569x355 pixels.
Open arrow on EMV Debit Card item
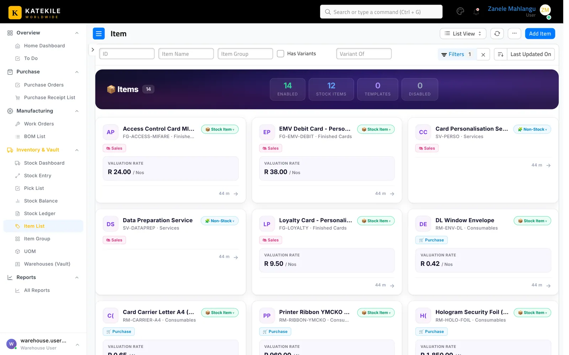[x=392, y=194]
